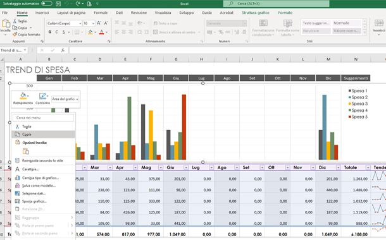386x240 pixels.
Task: Click the Suggerimenti header button
Action: click(356, 78)
